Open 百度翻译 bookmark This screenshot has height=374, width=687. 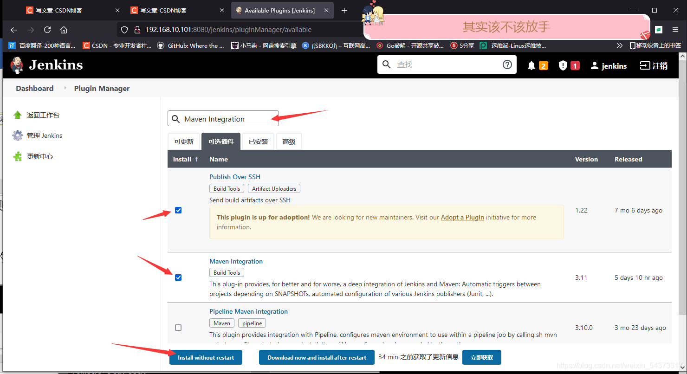point(42,45)
